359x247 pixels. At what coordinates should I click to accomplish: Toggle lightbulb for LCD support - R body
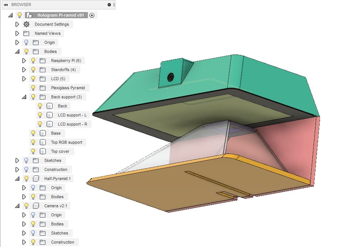point(40,124)
